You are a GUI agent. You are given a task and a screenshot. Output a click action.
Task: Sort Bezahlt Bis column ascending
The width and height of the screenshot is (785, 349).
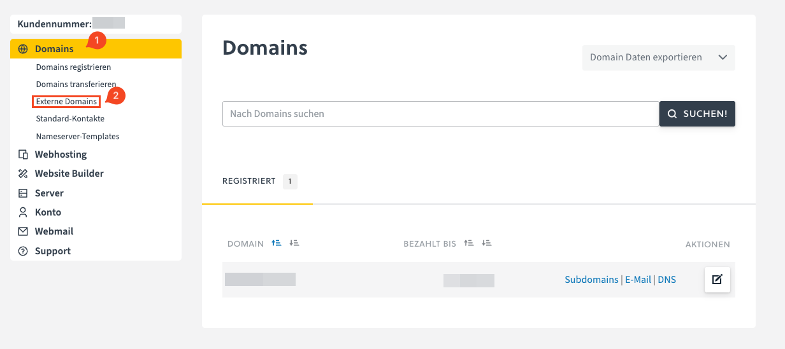click(x=468, y=243)
